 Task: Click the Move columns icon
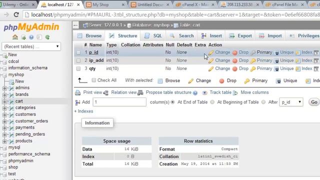[235, 93]
